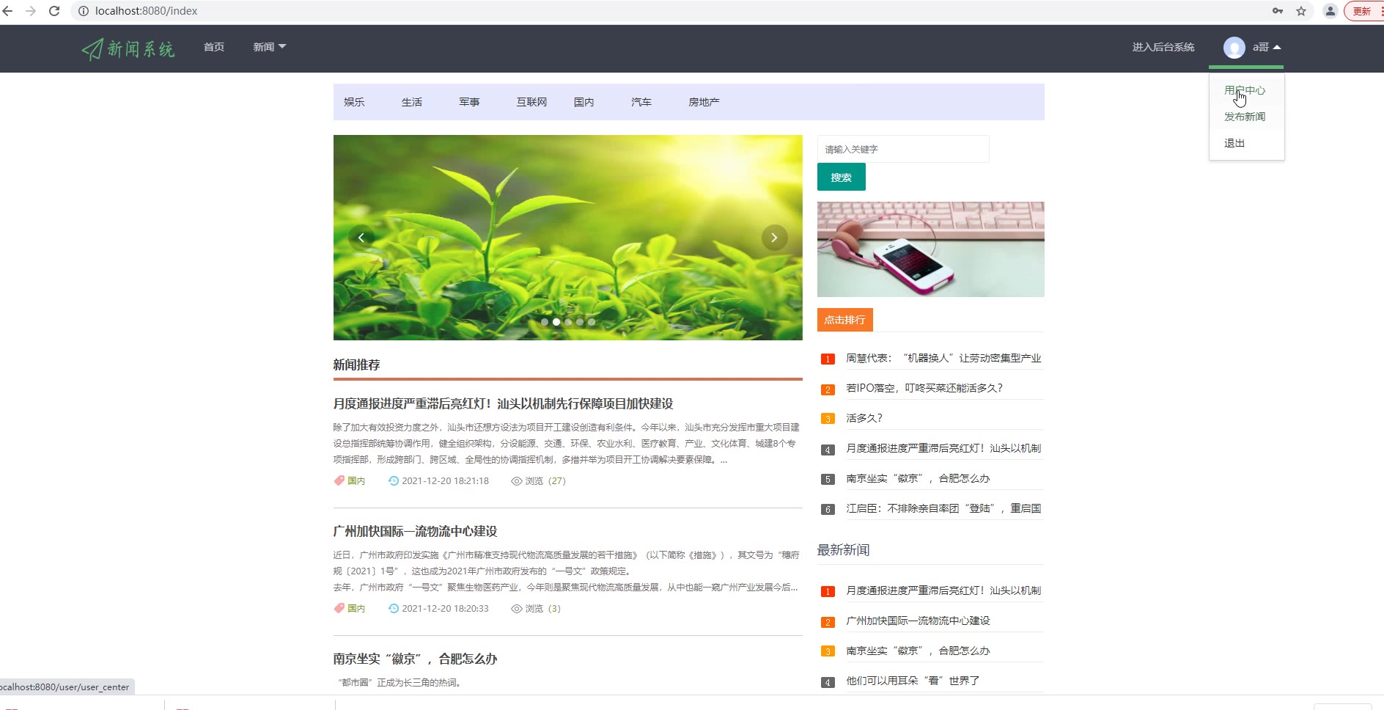Show next carousel slide
This screenshot has height=710, width=1384.
click(775, 238)
